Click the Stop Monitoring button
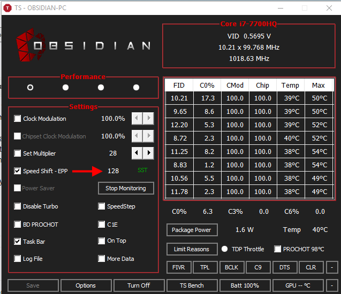The width and height of the screenshot is (341, 294). pos(126,188)
